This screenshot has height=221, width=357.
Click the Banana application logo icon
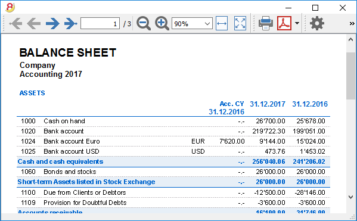point(10,8)
